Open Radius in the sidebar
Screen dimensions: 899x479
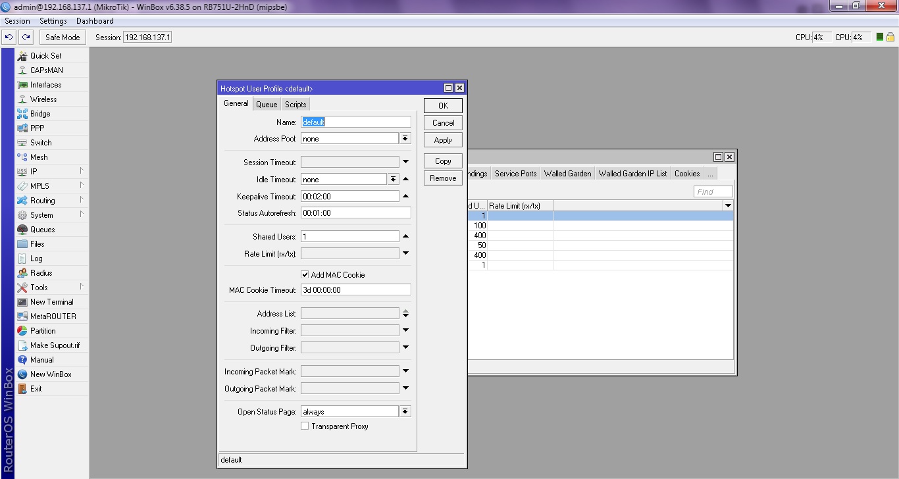[x=51, y=273]
